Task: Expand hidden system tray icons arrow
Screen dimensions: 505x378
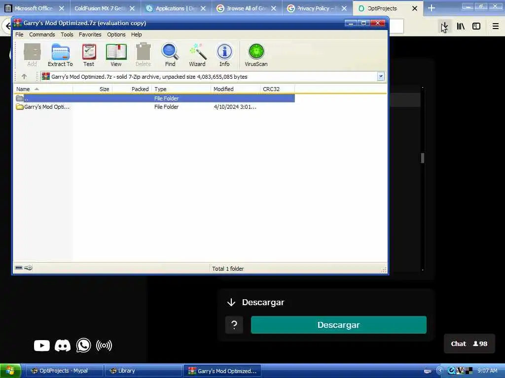Action: tap(440, 371)
